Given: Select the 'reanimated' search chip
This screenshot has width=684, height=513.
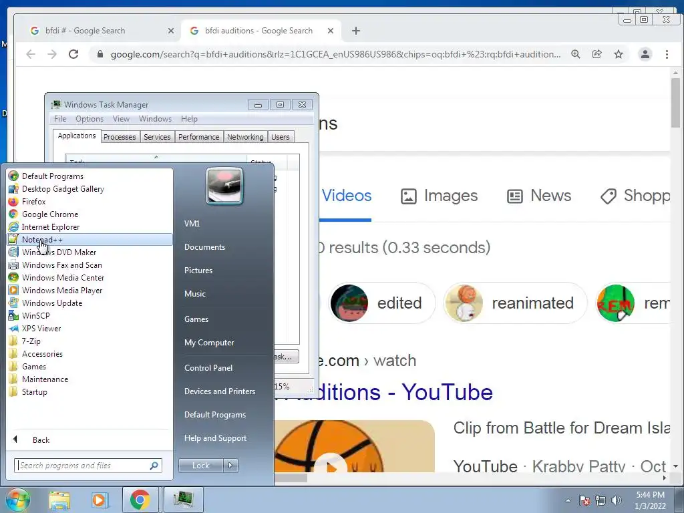Looking at the screenshot, I should 515,303.
